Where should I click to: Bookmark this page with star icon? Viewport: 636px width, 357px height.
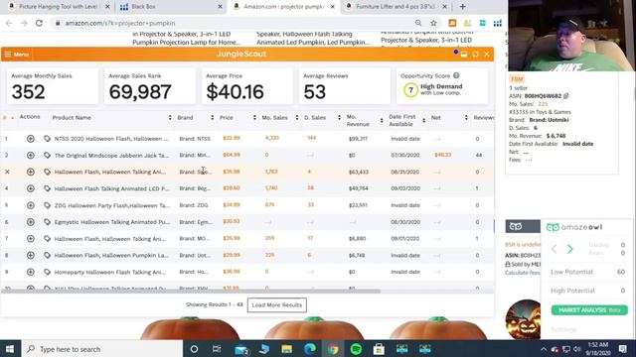(x=433, y=23)
